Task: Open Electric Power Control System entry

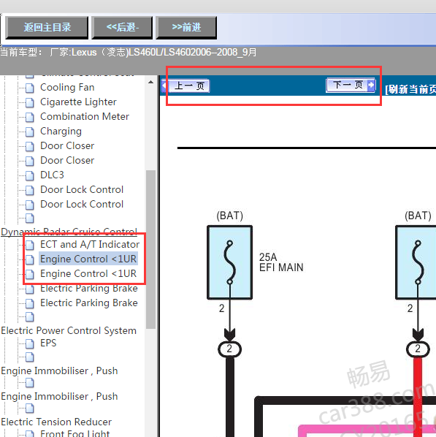Action: pyautogui.click(x=69, y=330)
